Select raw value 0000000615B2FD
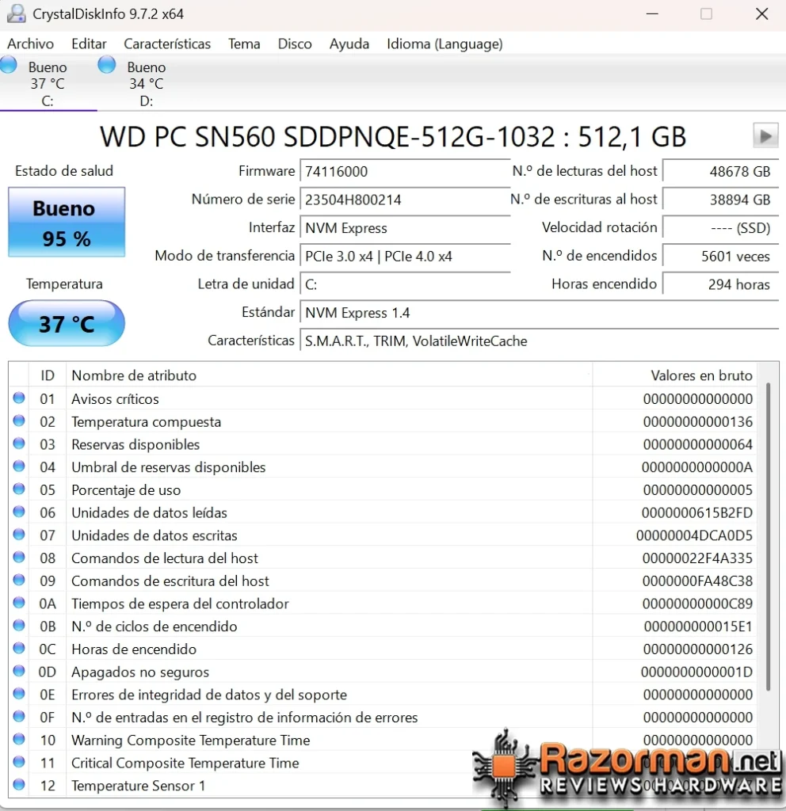This screenshot has width=786, height=811. (697, 512)
